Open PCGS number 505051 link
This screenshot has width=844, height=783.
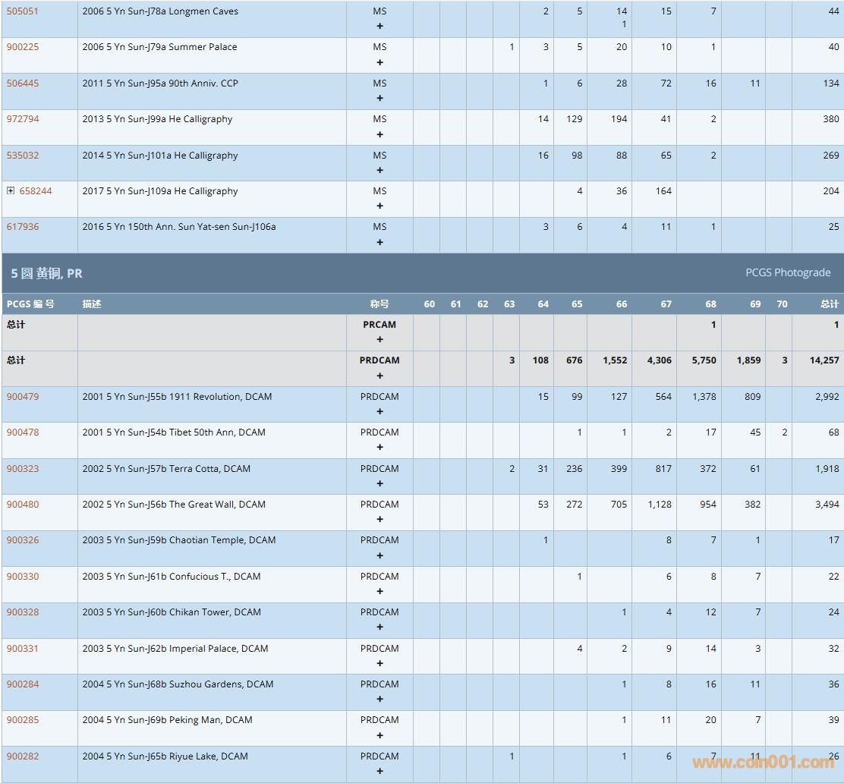pos(23,11)
